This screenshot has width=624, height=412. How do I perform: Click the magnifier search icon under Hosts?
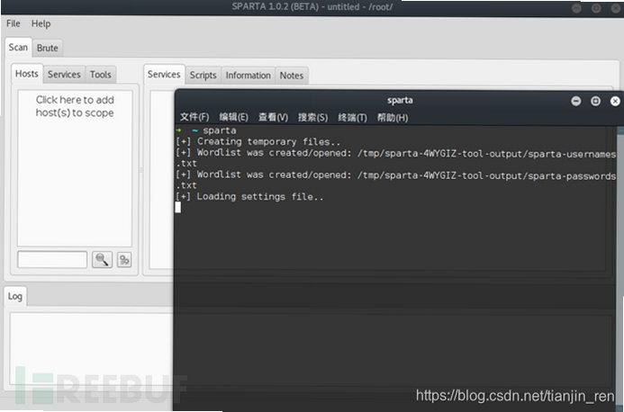pos(102,260)
